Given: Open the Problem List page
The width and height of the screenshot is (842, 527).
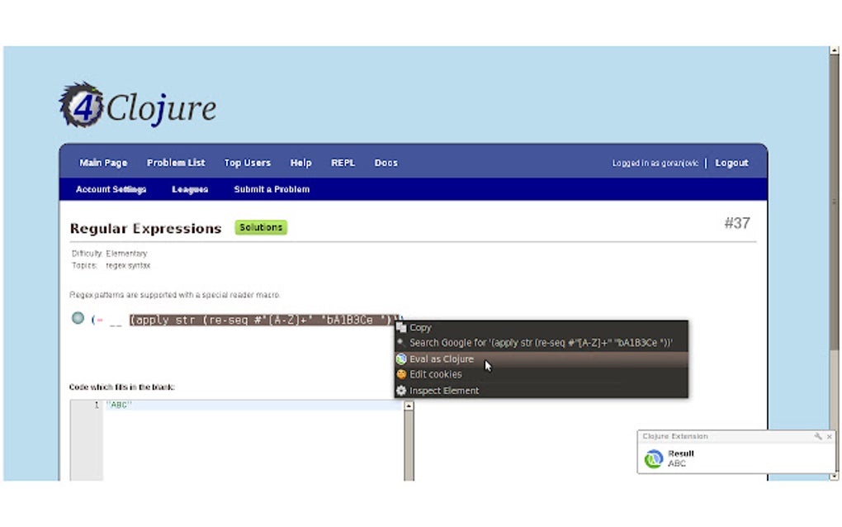Looking at the screenshot, I should point(175,163).
